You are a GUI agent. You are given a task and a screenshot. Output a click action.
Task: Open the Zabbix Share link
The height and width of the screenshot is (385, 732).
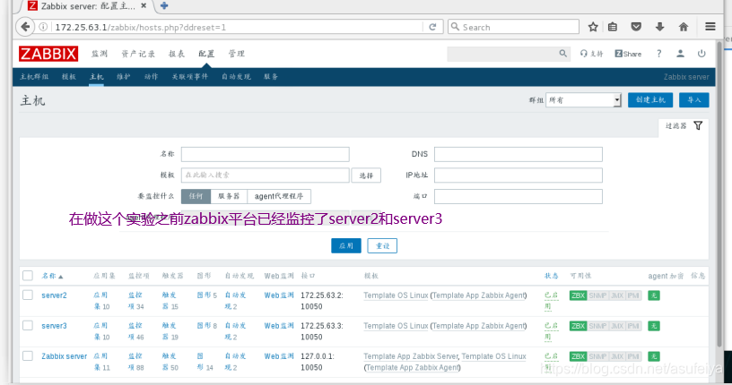coord(628,54)
